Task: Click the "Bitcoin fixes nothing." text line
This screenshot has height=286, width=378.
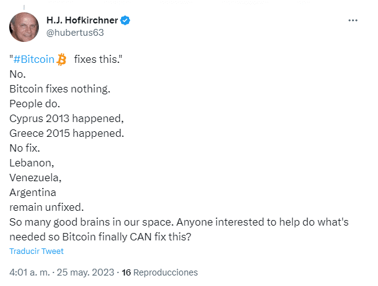Action: (60, 89)
